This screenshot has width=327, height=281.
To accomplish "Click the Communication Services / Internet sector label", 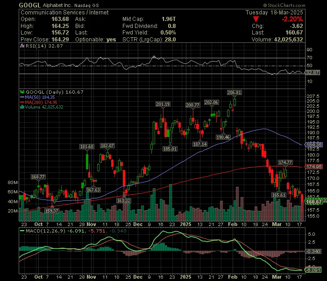I will pos(64,12).
